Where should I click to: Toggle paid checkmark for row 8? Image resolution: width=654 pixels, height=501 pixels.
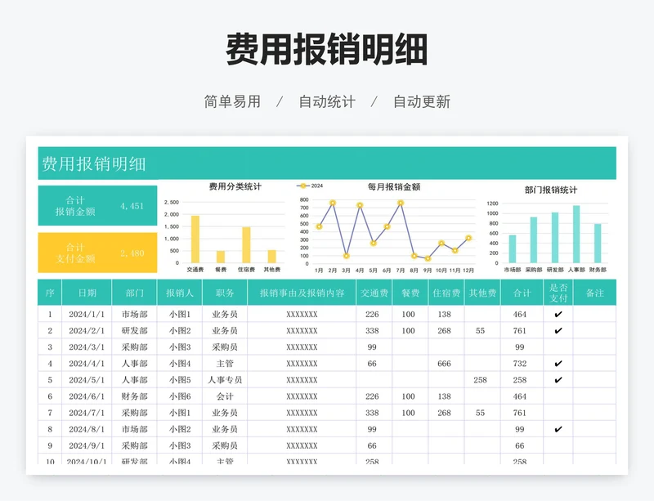point(558,429)
